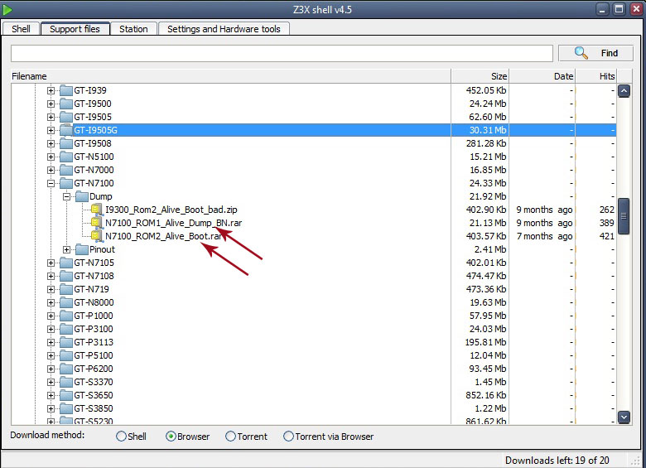Viewport: 646px width, 468px height.
Task: Choose Browser download method
Action: tap(171, 437)
